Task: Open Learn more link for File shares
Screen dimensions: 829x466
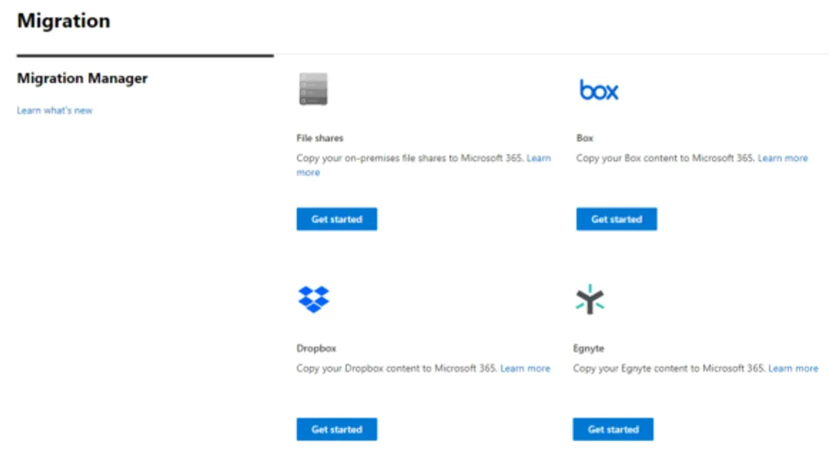Action: (x=539, y=158)
